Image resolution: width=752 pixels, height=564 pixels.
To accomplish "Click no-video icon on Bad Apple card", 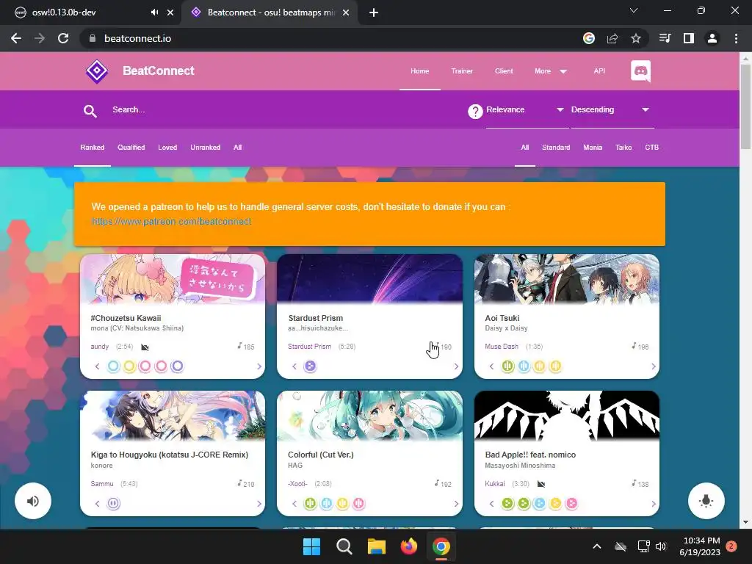I will click(x=541, y=484).
